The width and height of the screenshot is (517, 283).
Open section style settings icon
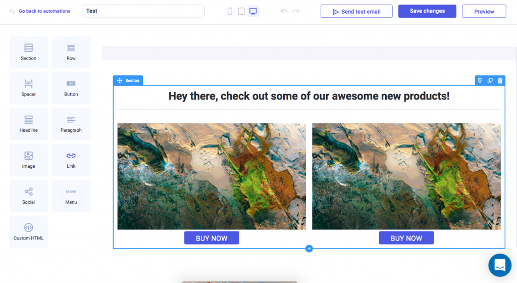[x=480, y=80]
